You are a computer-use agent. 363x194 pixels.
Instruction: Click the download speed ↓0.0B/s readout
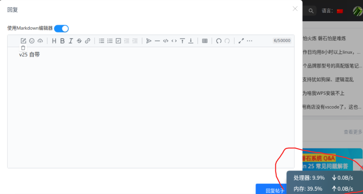click(342, 178)
